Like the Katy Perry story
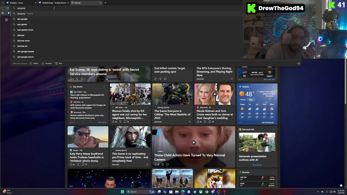Image resolution: width=347 pixels, height=195 pixels. 72,164
